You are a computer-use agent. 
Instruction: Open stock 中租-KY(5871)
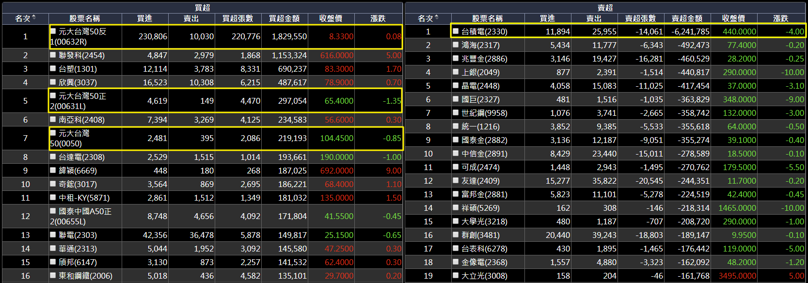tap(84, 198)
